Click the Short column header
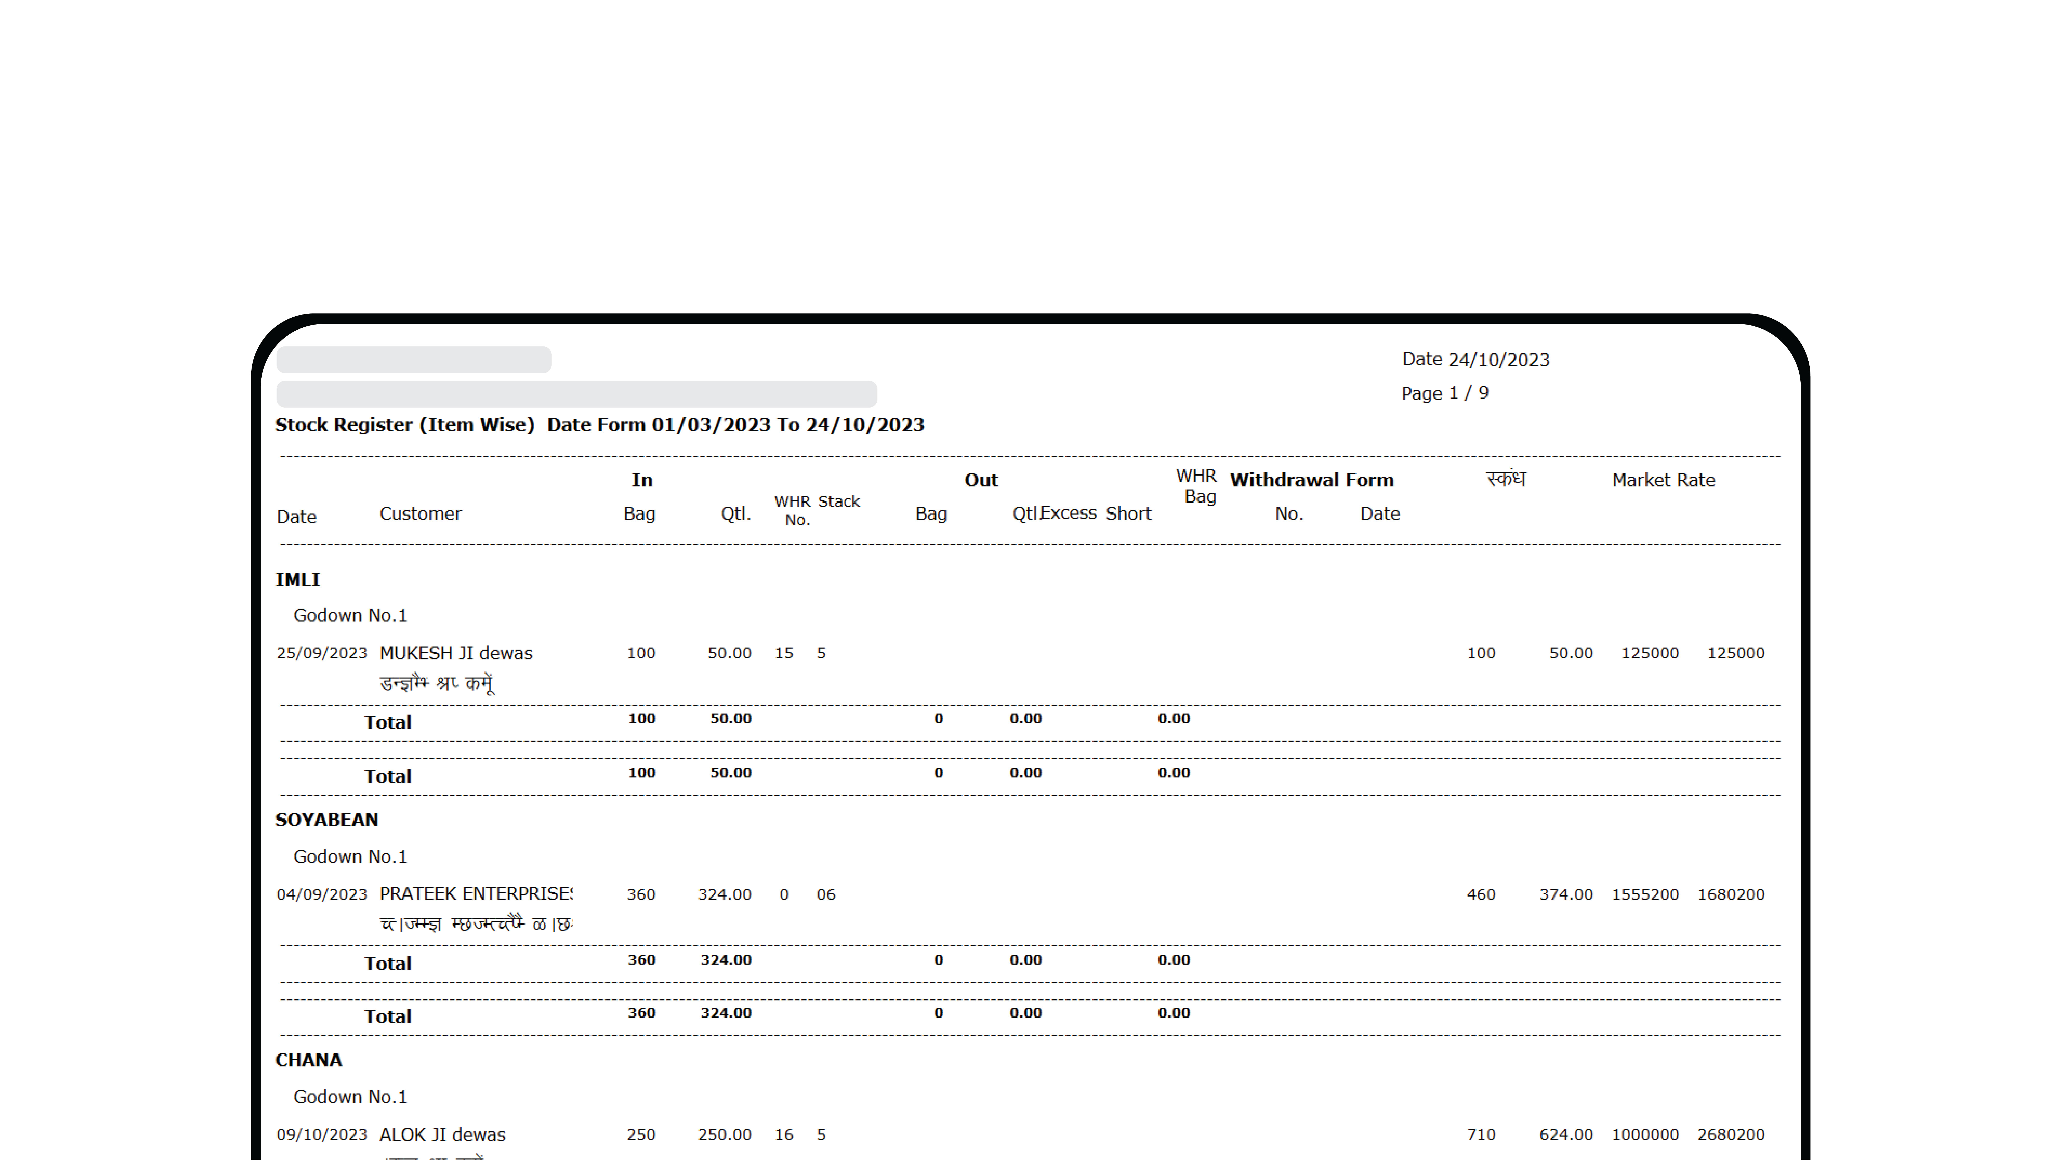The height and width of the screenshot is (1160, 2062). (x=1129, y=514)
